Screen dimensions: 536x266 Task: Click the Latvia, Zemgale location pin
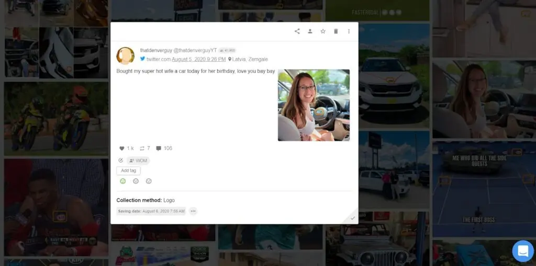click(230, 60)
